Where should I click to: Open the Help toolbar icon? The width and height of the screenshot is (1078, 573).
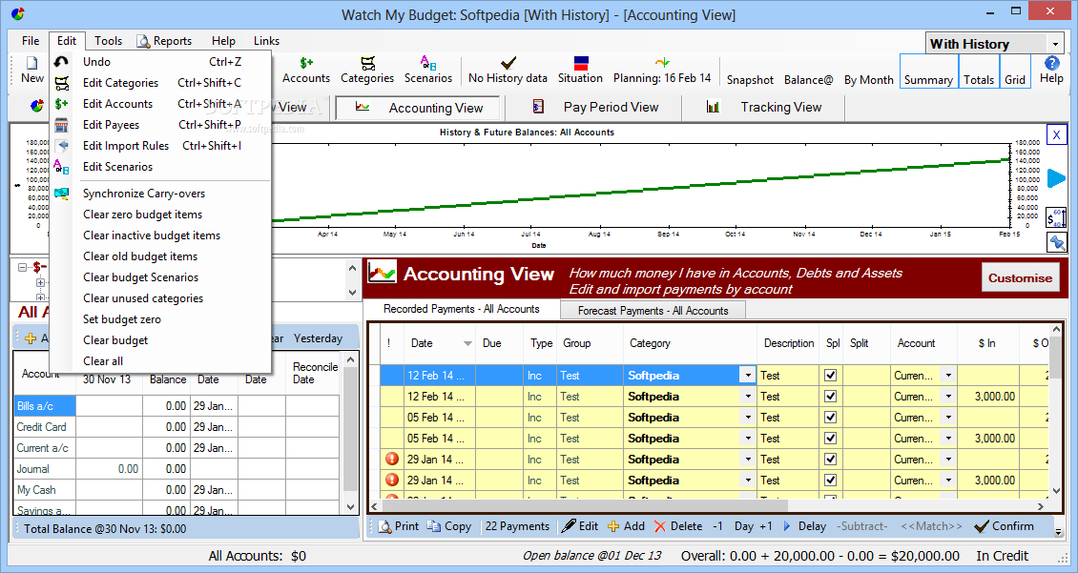(x=1052, y=63)
